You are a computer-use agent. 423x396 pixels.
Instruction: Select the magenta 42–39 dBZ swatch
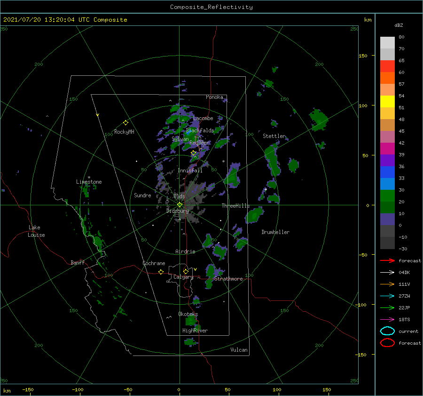387,149
